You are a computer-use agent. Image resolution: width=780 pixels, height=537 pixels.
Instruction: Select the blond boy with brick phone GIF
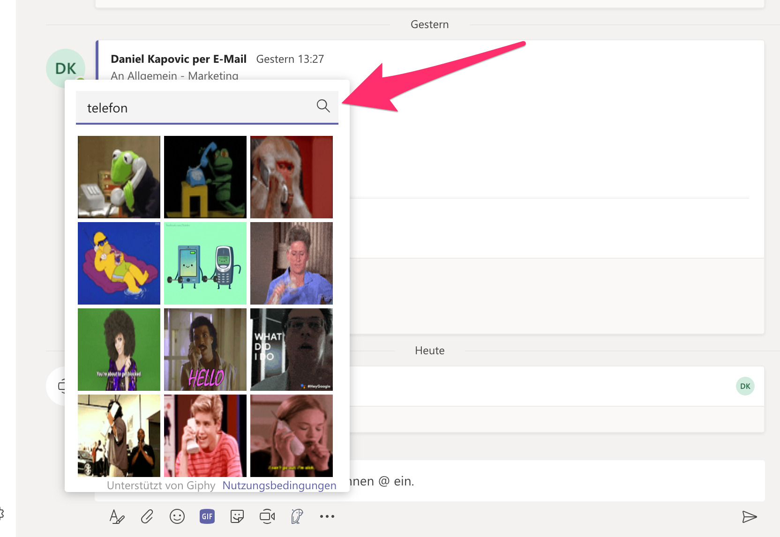coord(205,436)
